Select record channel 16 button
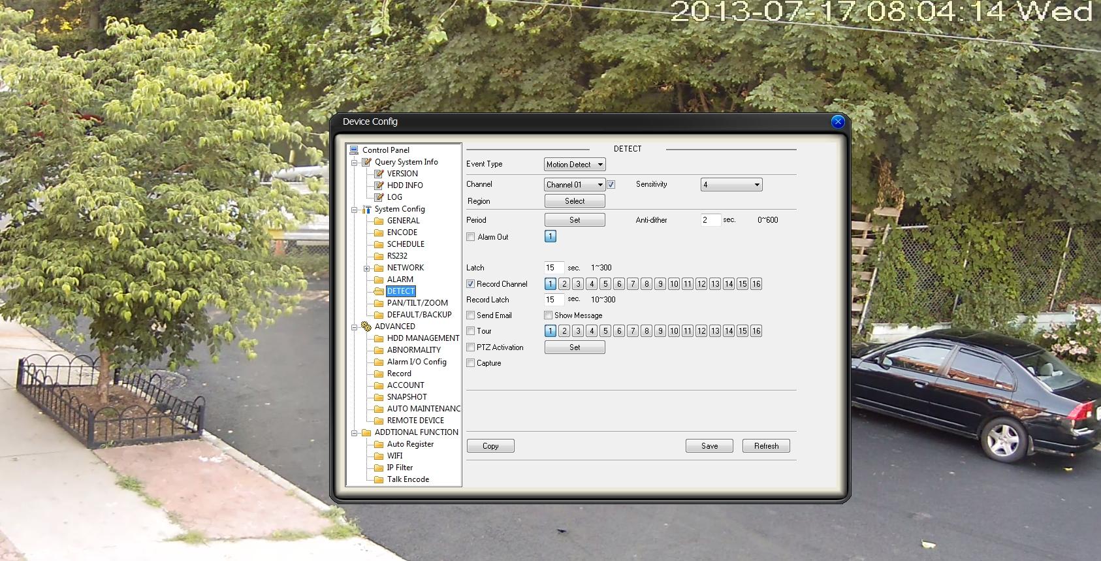The height and width of the screenshot is (561, 1101). click(x=756, y=284)
